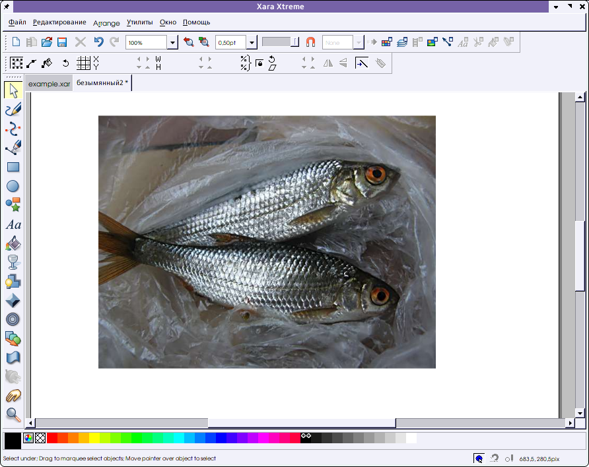Viewport: 589px width, 467px height.
Task: Pick the red color swatch
Action: coord(52,437)
